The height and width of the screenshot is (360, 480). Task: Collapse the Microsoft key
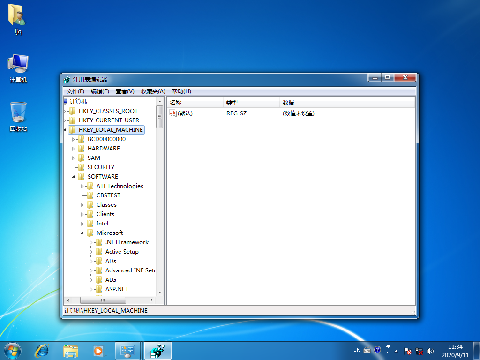coord(83,233)
